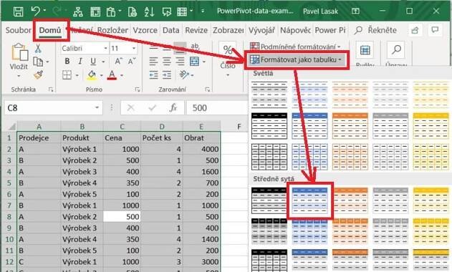
Task: Apply the yellow fill color bucket
Action: 92,75
